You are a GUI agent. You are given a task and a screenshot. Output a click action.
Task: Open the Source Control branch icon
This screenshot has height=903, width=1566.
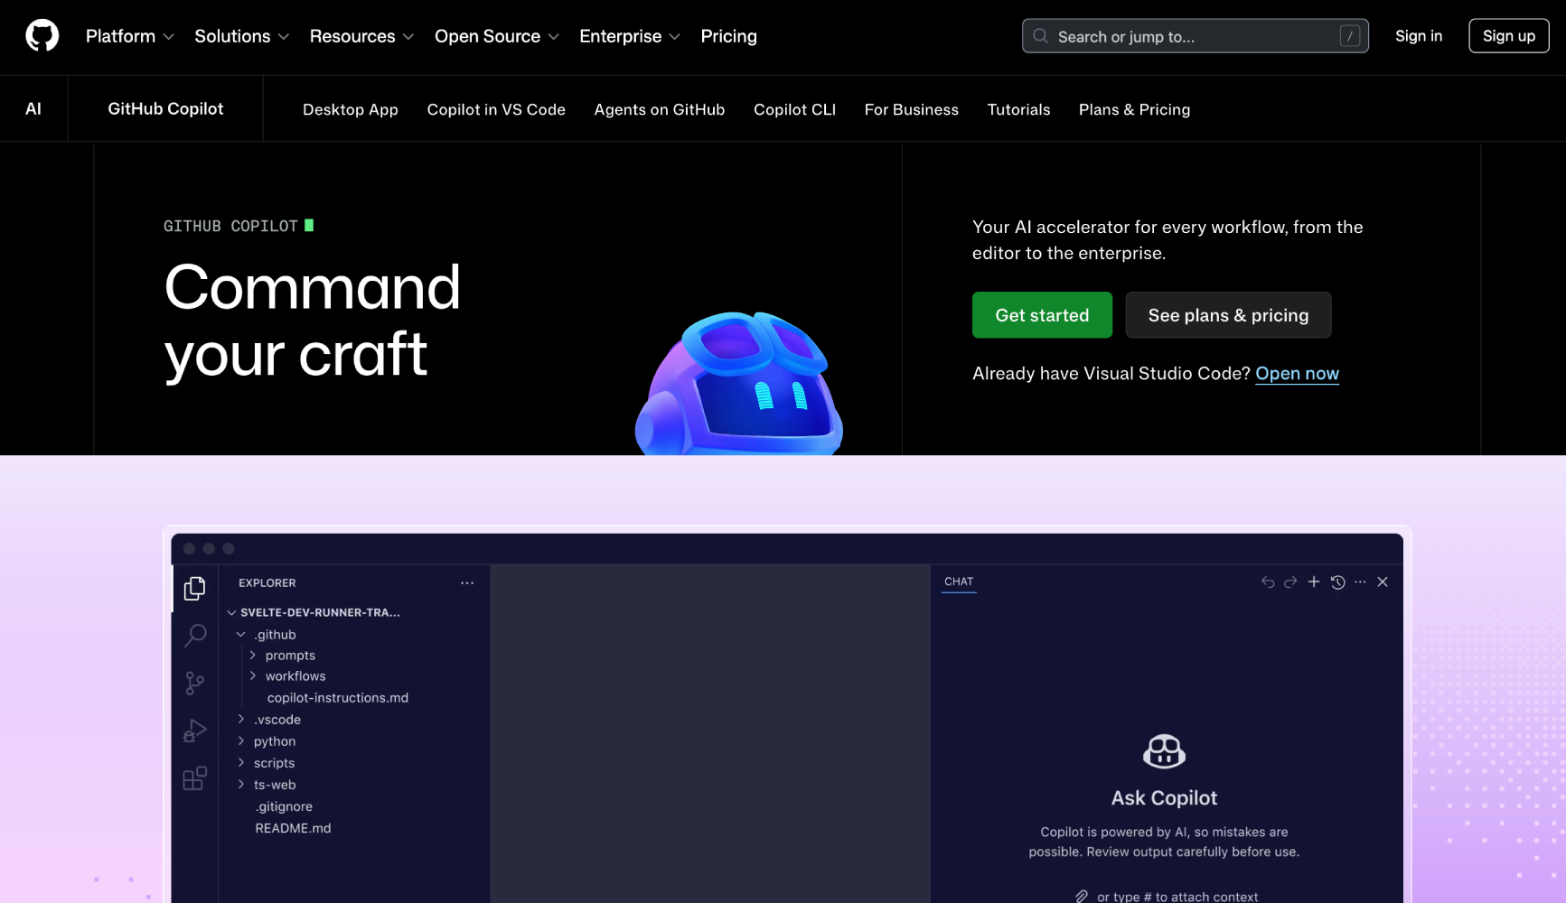coord(194,683)
